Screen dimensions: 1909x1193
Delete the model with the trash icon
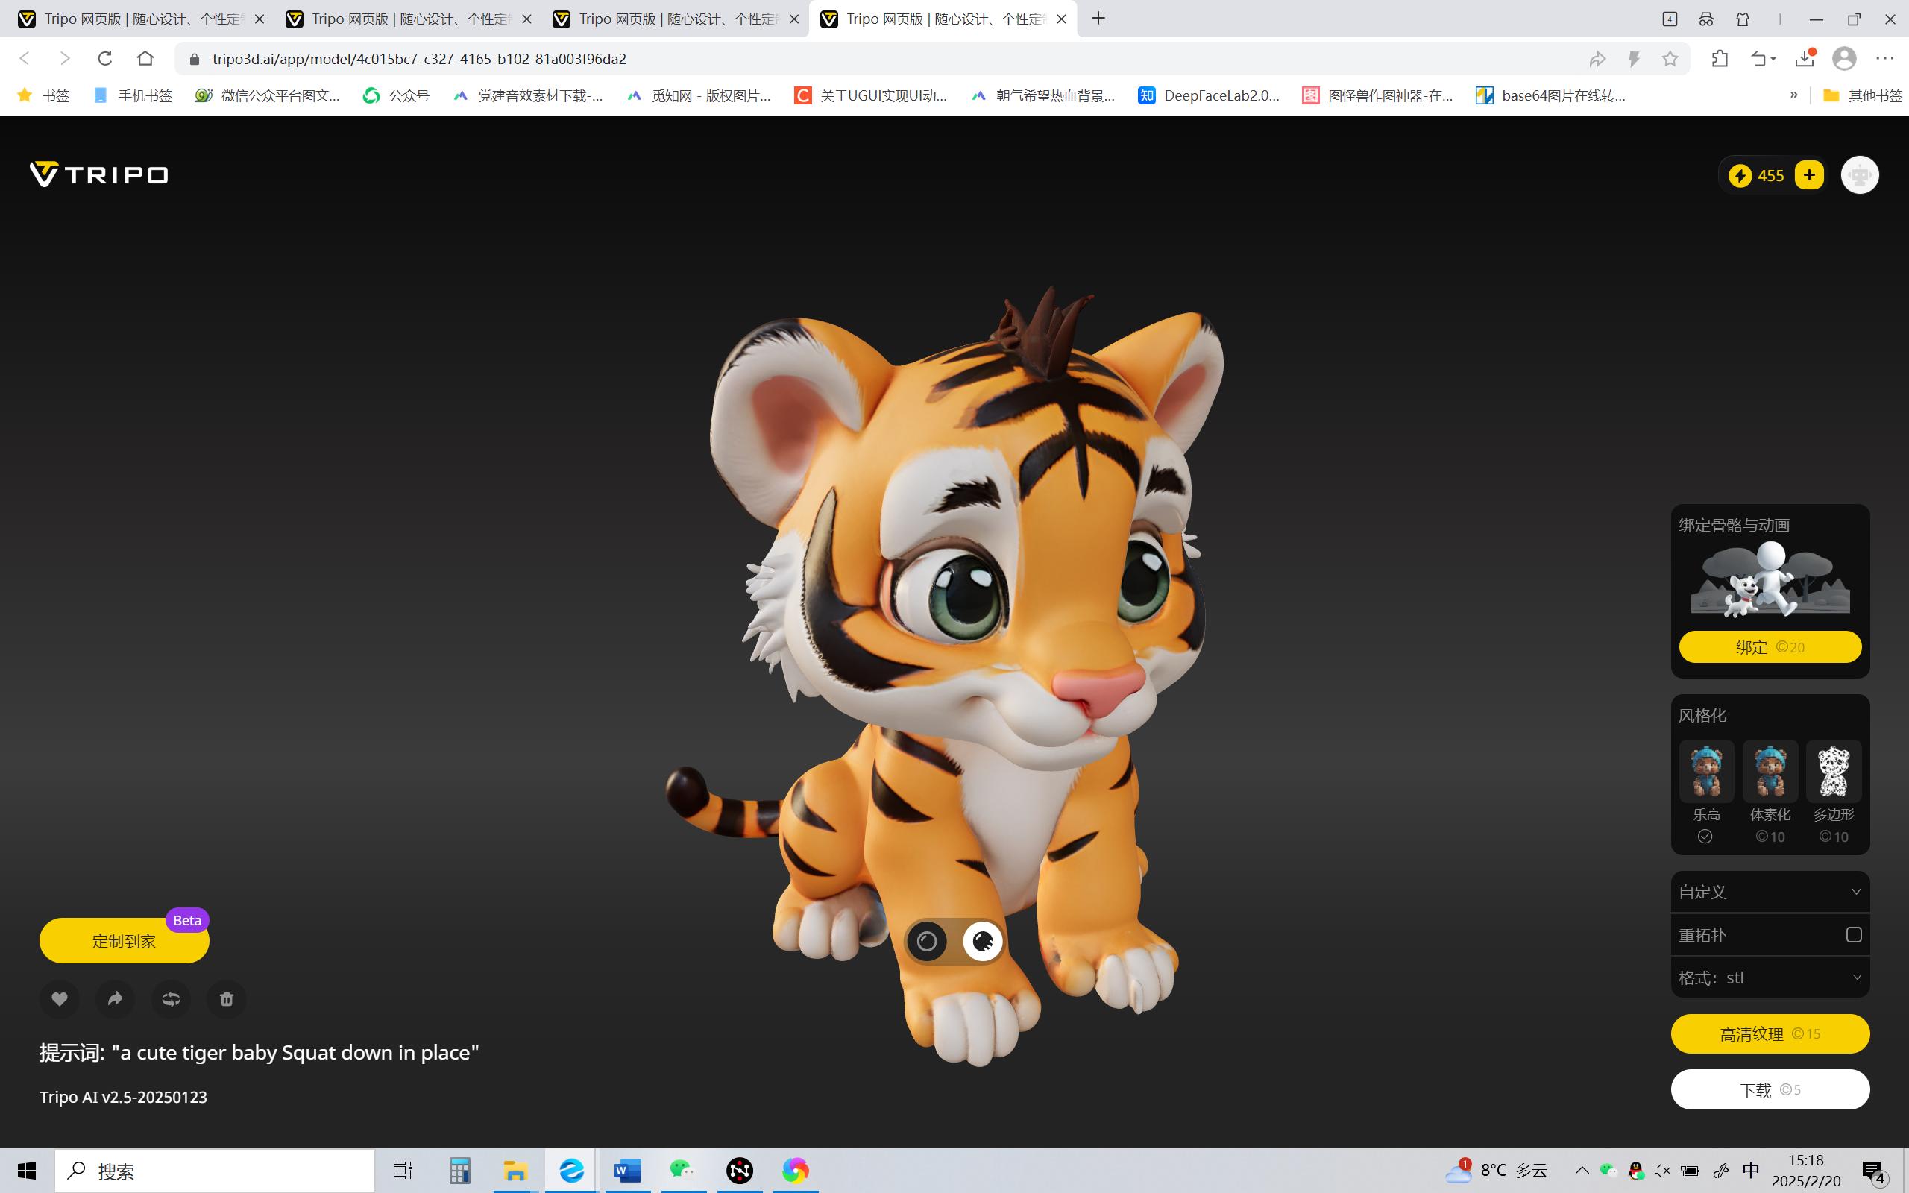[227, 999]
